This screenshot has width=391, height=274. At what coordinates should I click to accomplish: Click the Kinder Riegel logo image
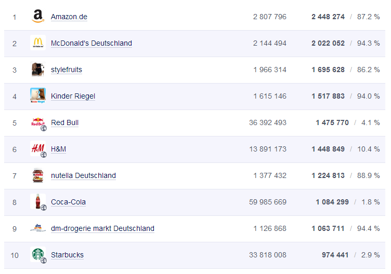(x=38, y=96)
